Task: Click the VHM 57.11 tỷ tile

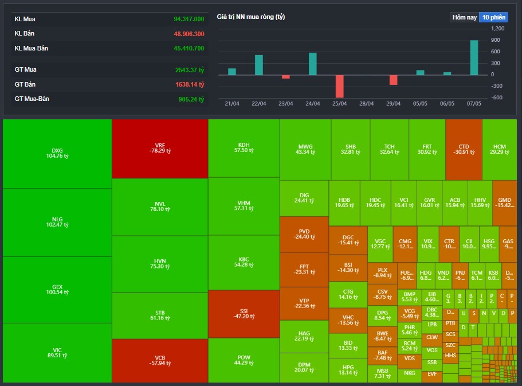Action: click(244, 206)
